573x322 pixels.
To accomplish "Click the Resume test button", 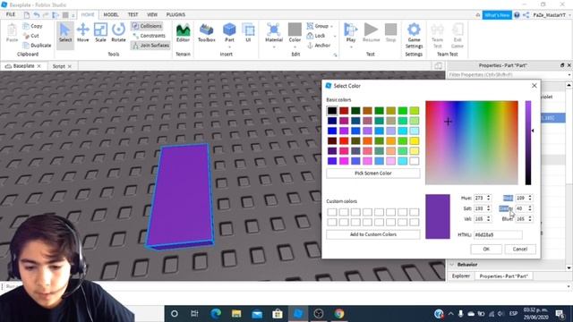I will [371, 33].
